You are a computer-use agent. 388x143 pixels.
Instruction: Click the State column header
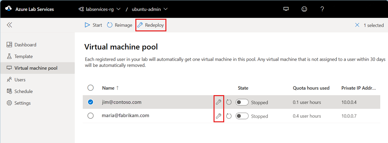pos(243,88)
